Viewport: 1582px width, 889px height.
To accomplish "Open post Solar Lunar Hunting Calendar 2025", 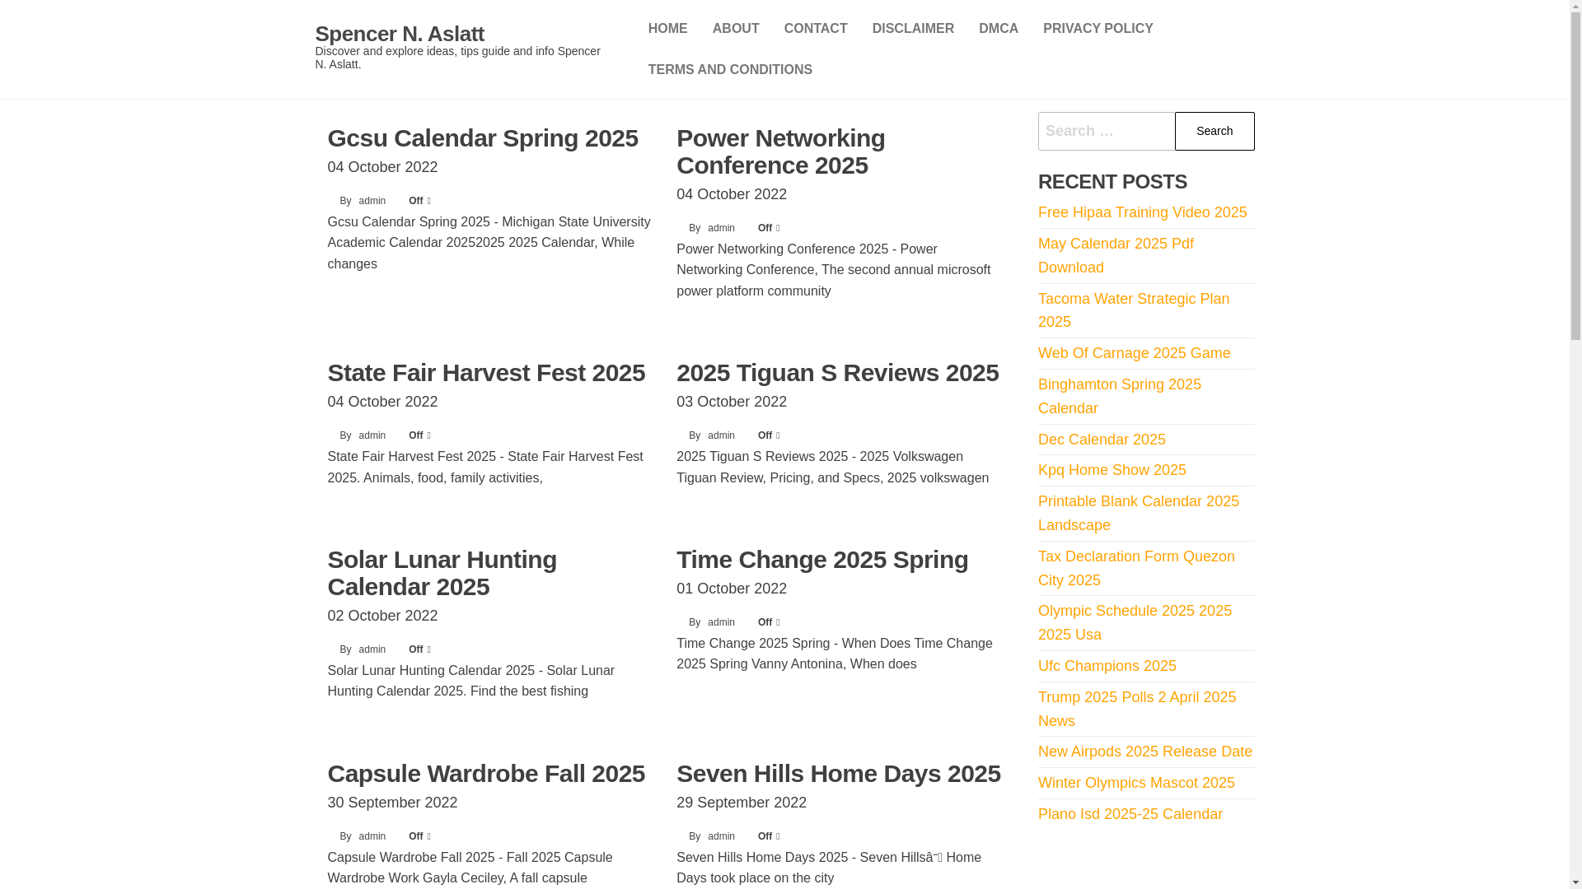I will 442,573.
